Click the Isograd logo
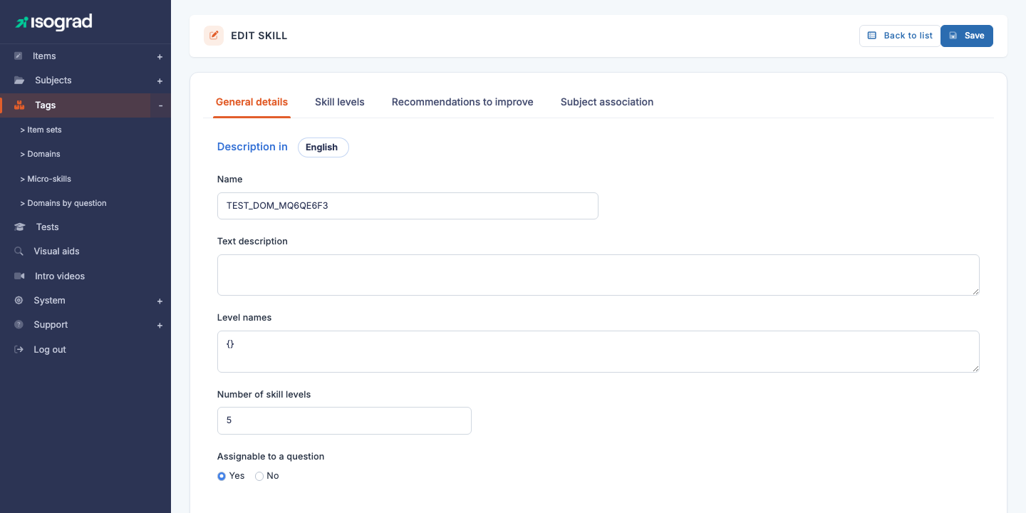The height and width of the screenshot is (513, 1026). 54,22
